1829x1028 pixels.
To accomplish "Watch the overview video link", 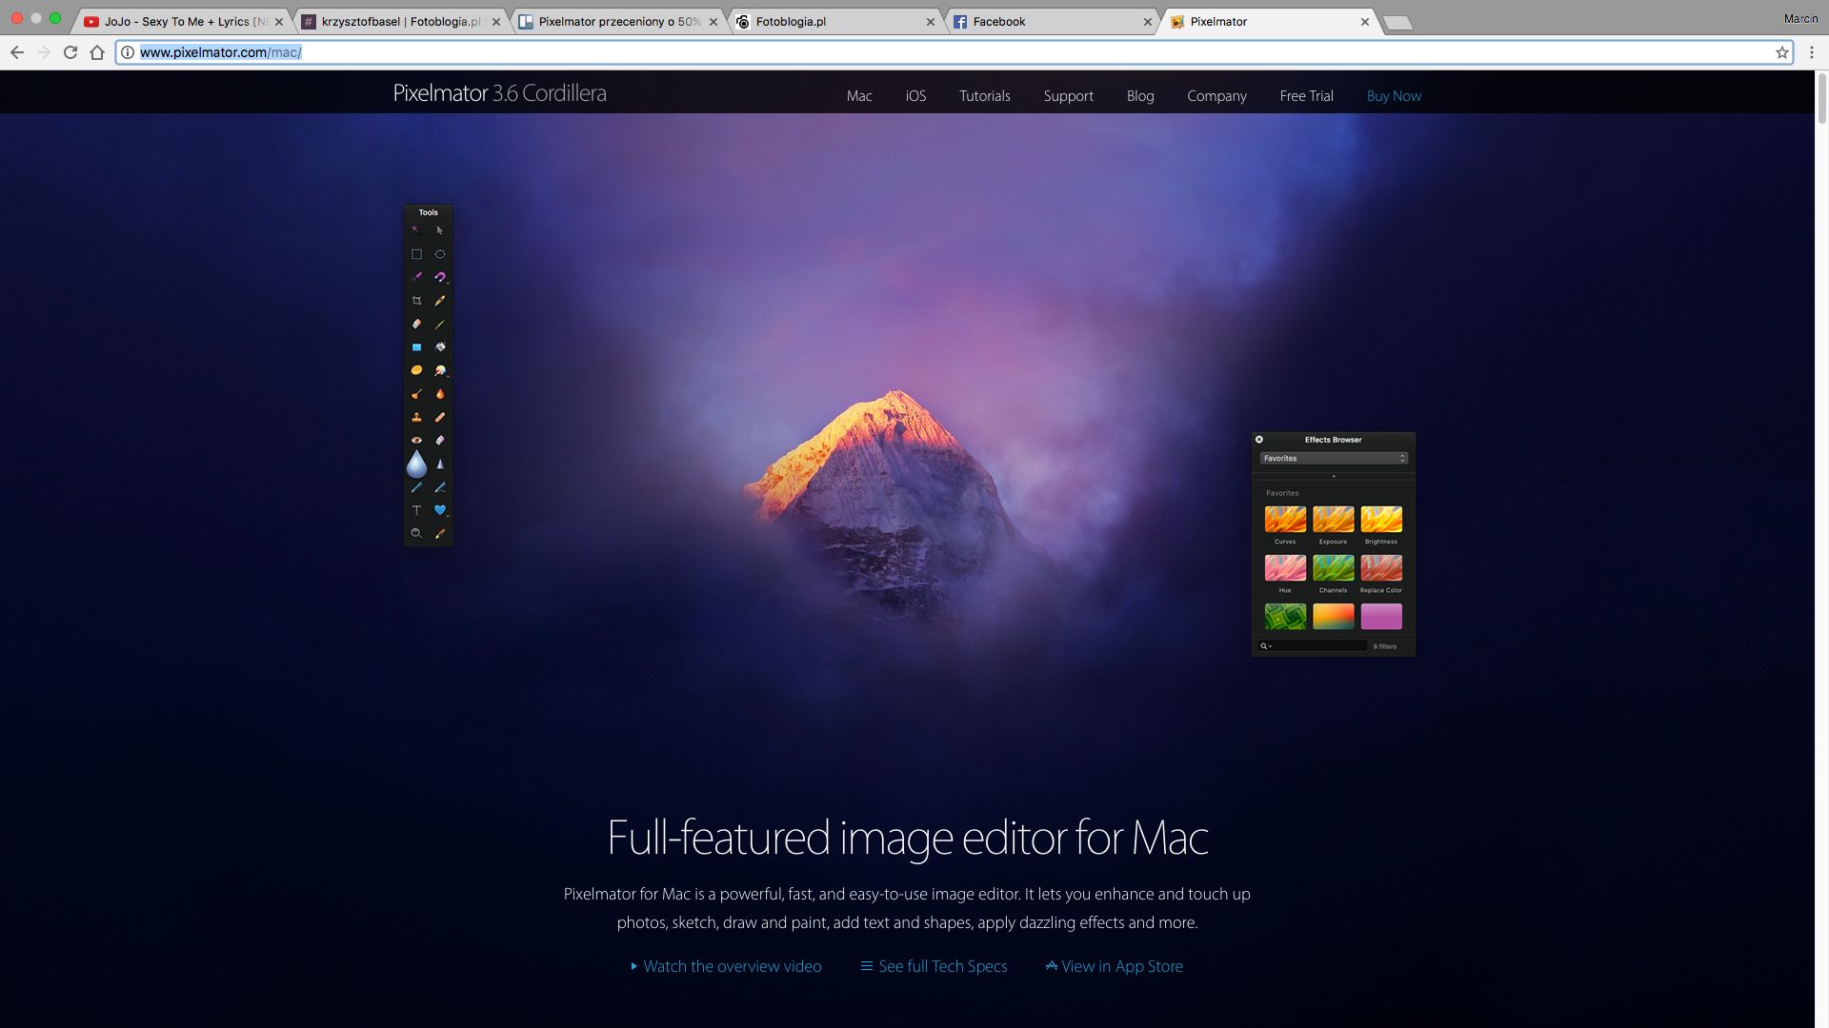I will [726, 966].
